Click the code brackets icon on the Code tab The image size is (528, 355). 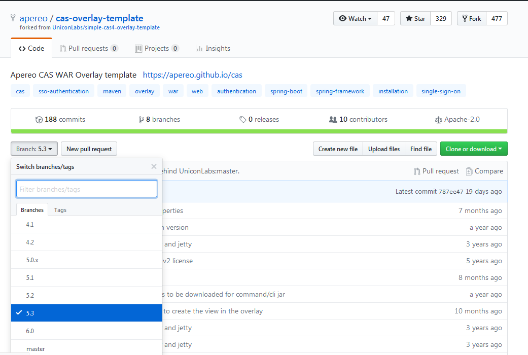pyautogui.click(x=22, y=49)
